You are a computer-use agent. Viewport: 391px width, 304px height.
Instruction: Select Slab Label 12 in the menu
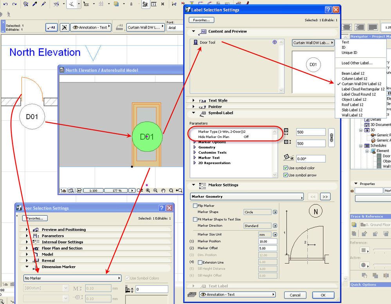(352, 110)
